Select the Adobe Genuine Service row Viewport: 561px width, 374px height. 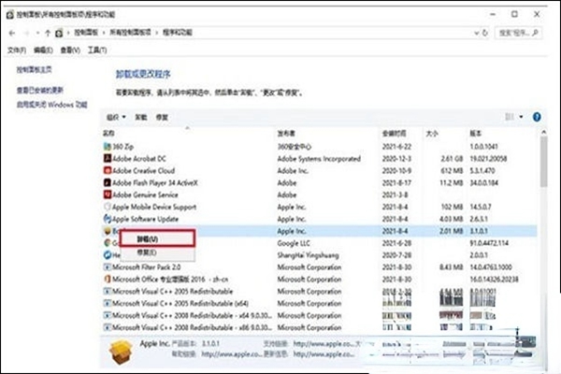(319, 194)
